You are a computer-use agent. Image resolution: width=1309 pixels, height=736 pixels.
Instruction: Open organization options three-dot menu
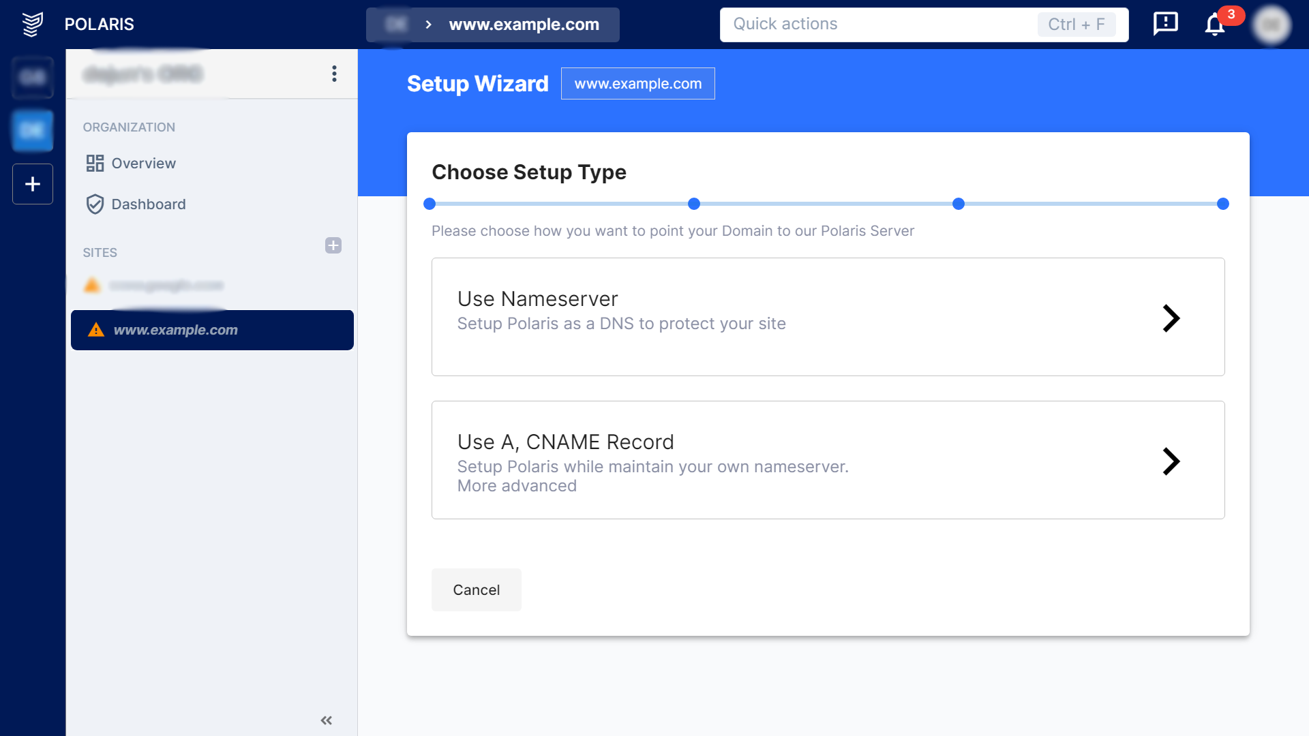[334, 74]
